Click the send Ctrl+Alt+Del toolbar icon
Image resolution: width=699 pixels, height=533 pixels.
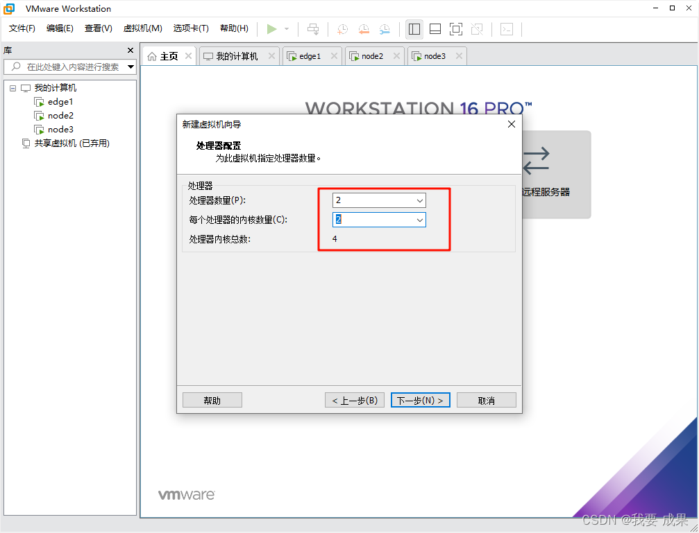pyautogui.click(x=312, y=29)
